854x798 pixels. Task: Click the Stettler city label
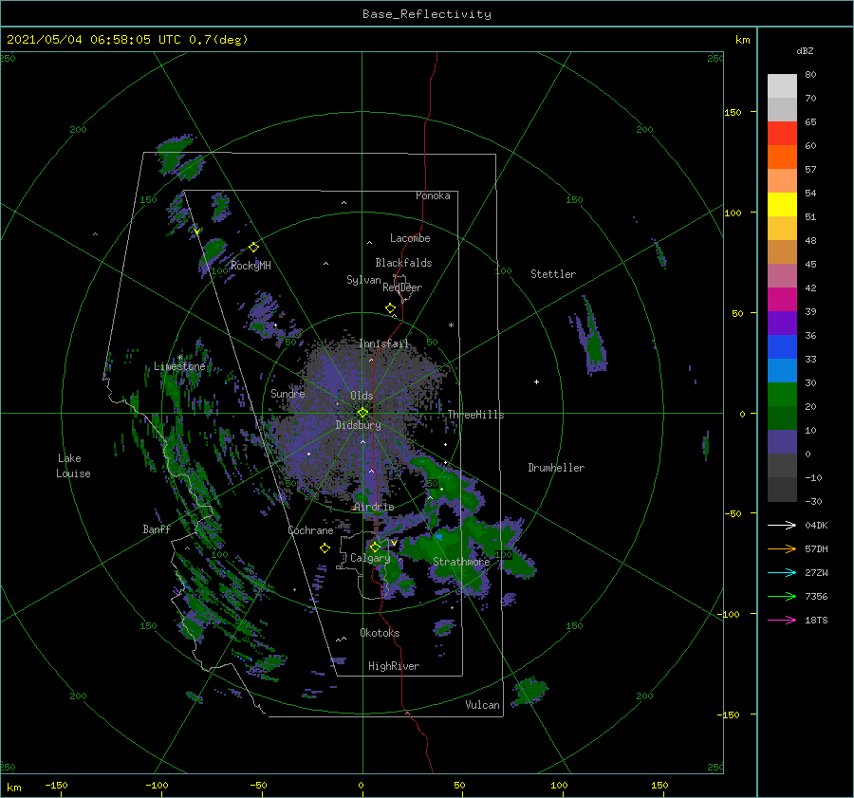click(x=553, y=274)
